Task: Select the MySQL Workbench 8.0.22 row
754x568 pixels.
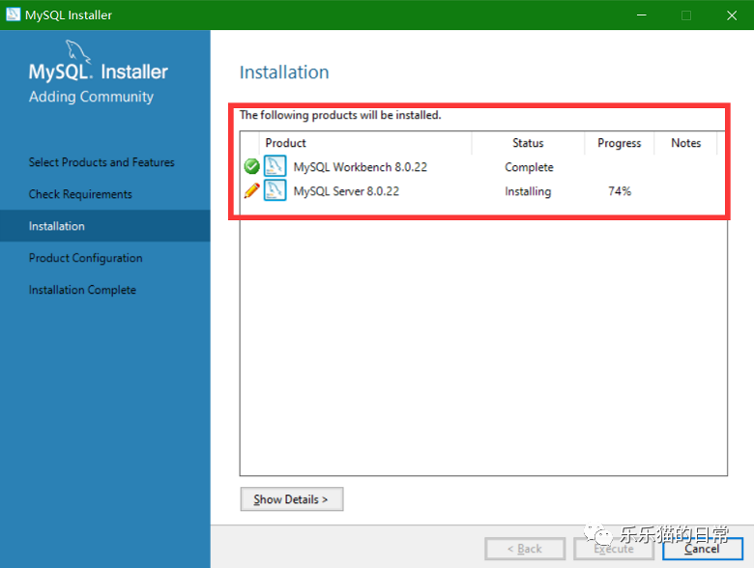Action: coord(482,167)
